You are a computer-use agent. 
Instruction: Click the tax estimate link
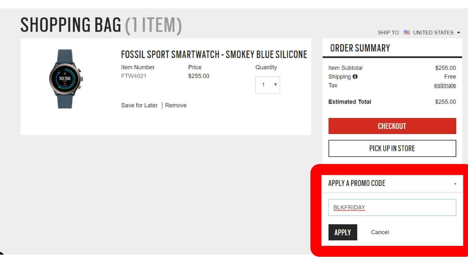point(445,85)
